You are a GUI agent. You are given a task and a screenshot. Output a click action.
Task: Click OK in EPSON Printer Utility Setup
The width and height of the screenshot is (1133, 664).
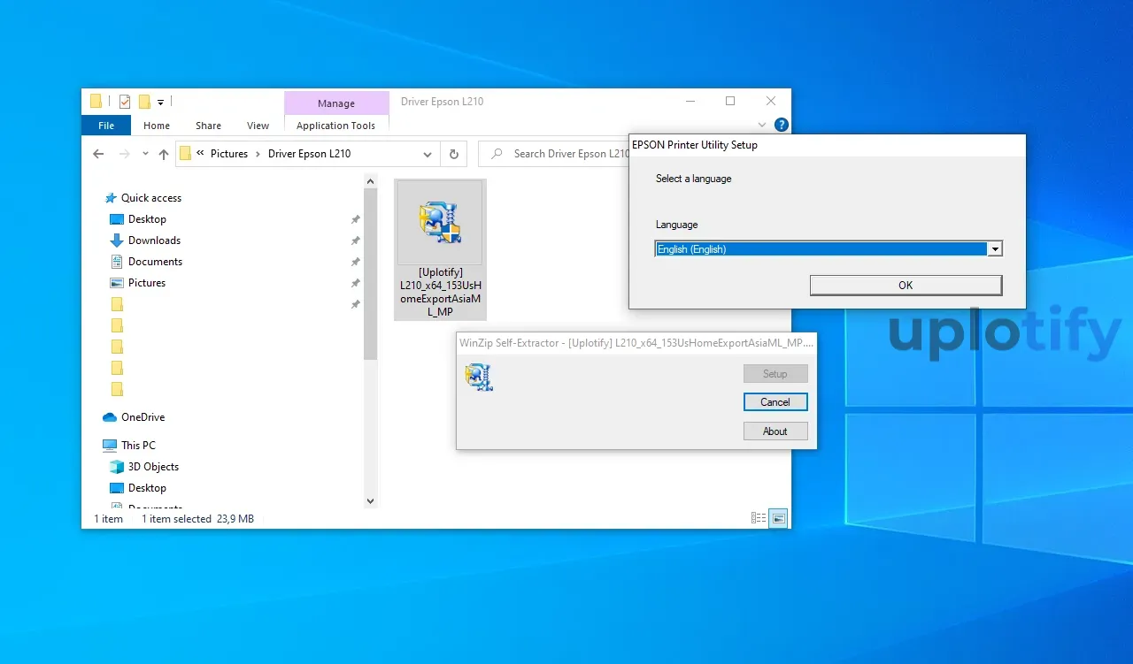906,285
